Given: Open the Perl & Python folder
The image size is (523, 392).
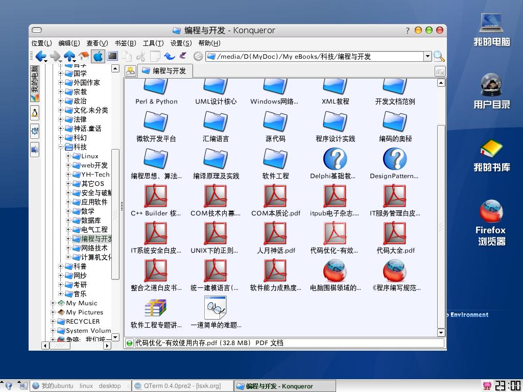Looking at the screenshot, I should pyautogui.click(x=156, y=92).
